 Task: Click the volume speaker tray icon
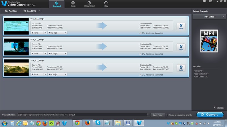click(208, 123)
